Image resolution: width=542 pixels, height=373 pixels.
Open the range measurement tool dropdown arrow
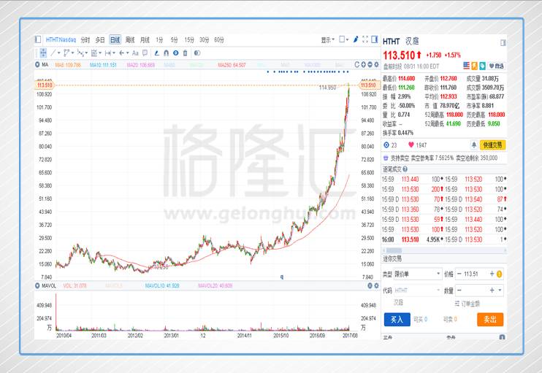click(x=114, y=53)
